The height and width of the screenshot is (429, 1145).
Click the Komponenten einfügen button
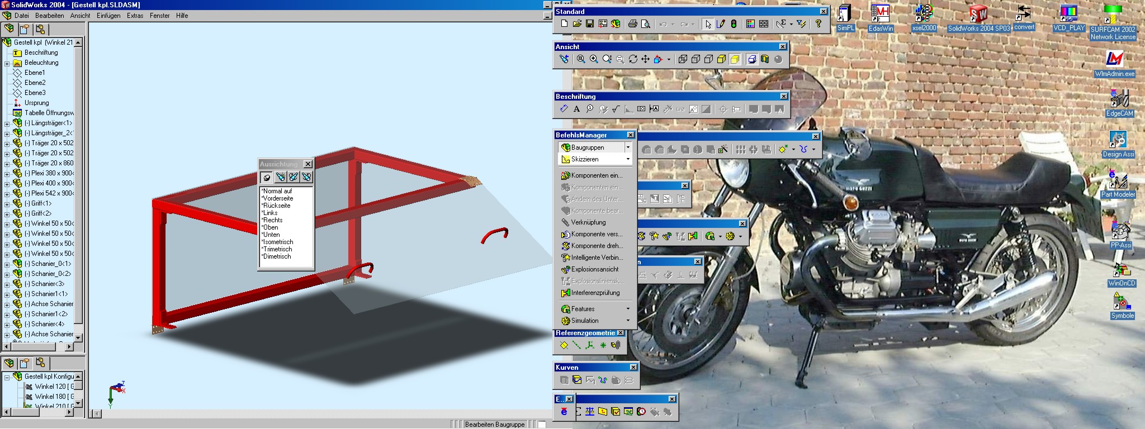coord(592,175)
